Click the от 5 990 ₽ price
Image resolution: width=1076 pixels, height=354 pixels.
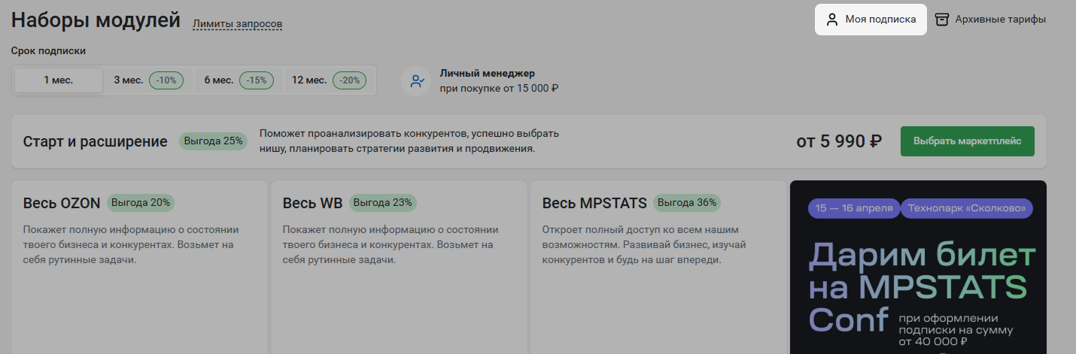839,141
